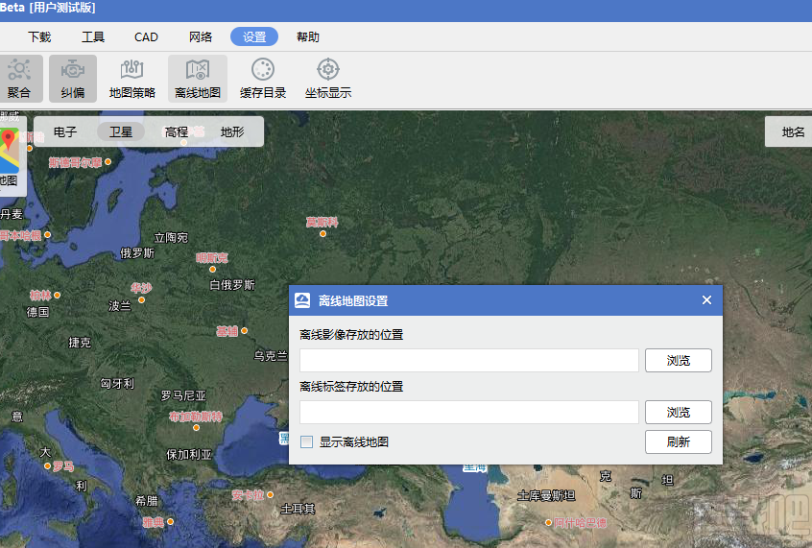Viewport: 812px width, 548px height.
Task: Click the 丹麦 country label
Action: pyautogui.click(x=12, y=214)
